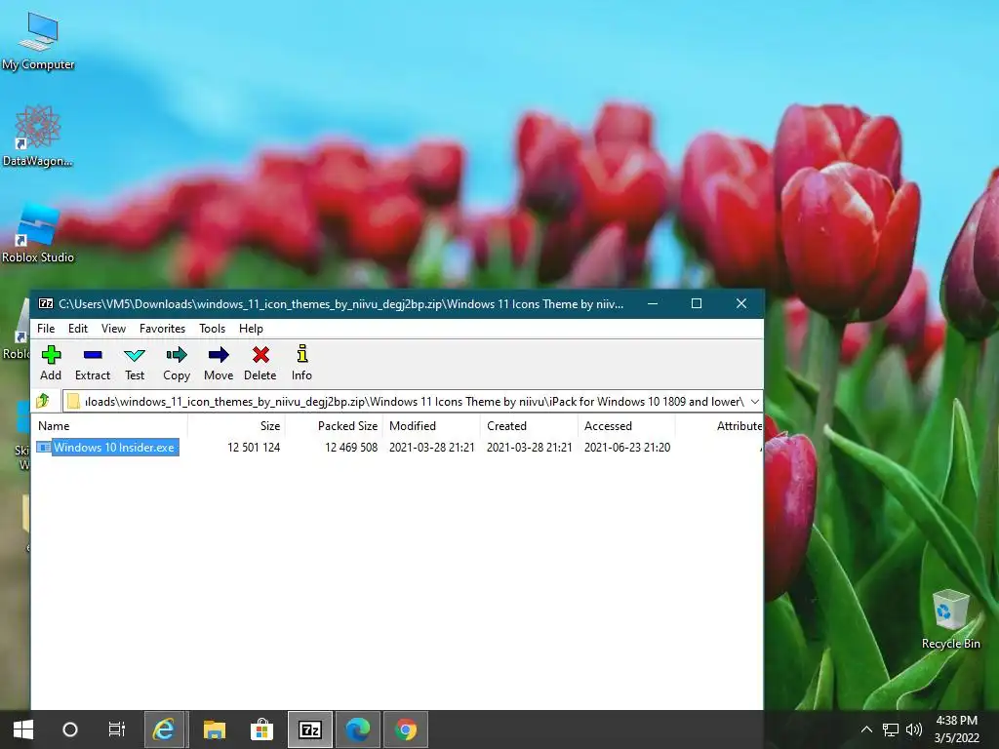Click the 7-Zip title bar icon

pos(45,304)
